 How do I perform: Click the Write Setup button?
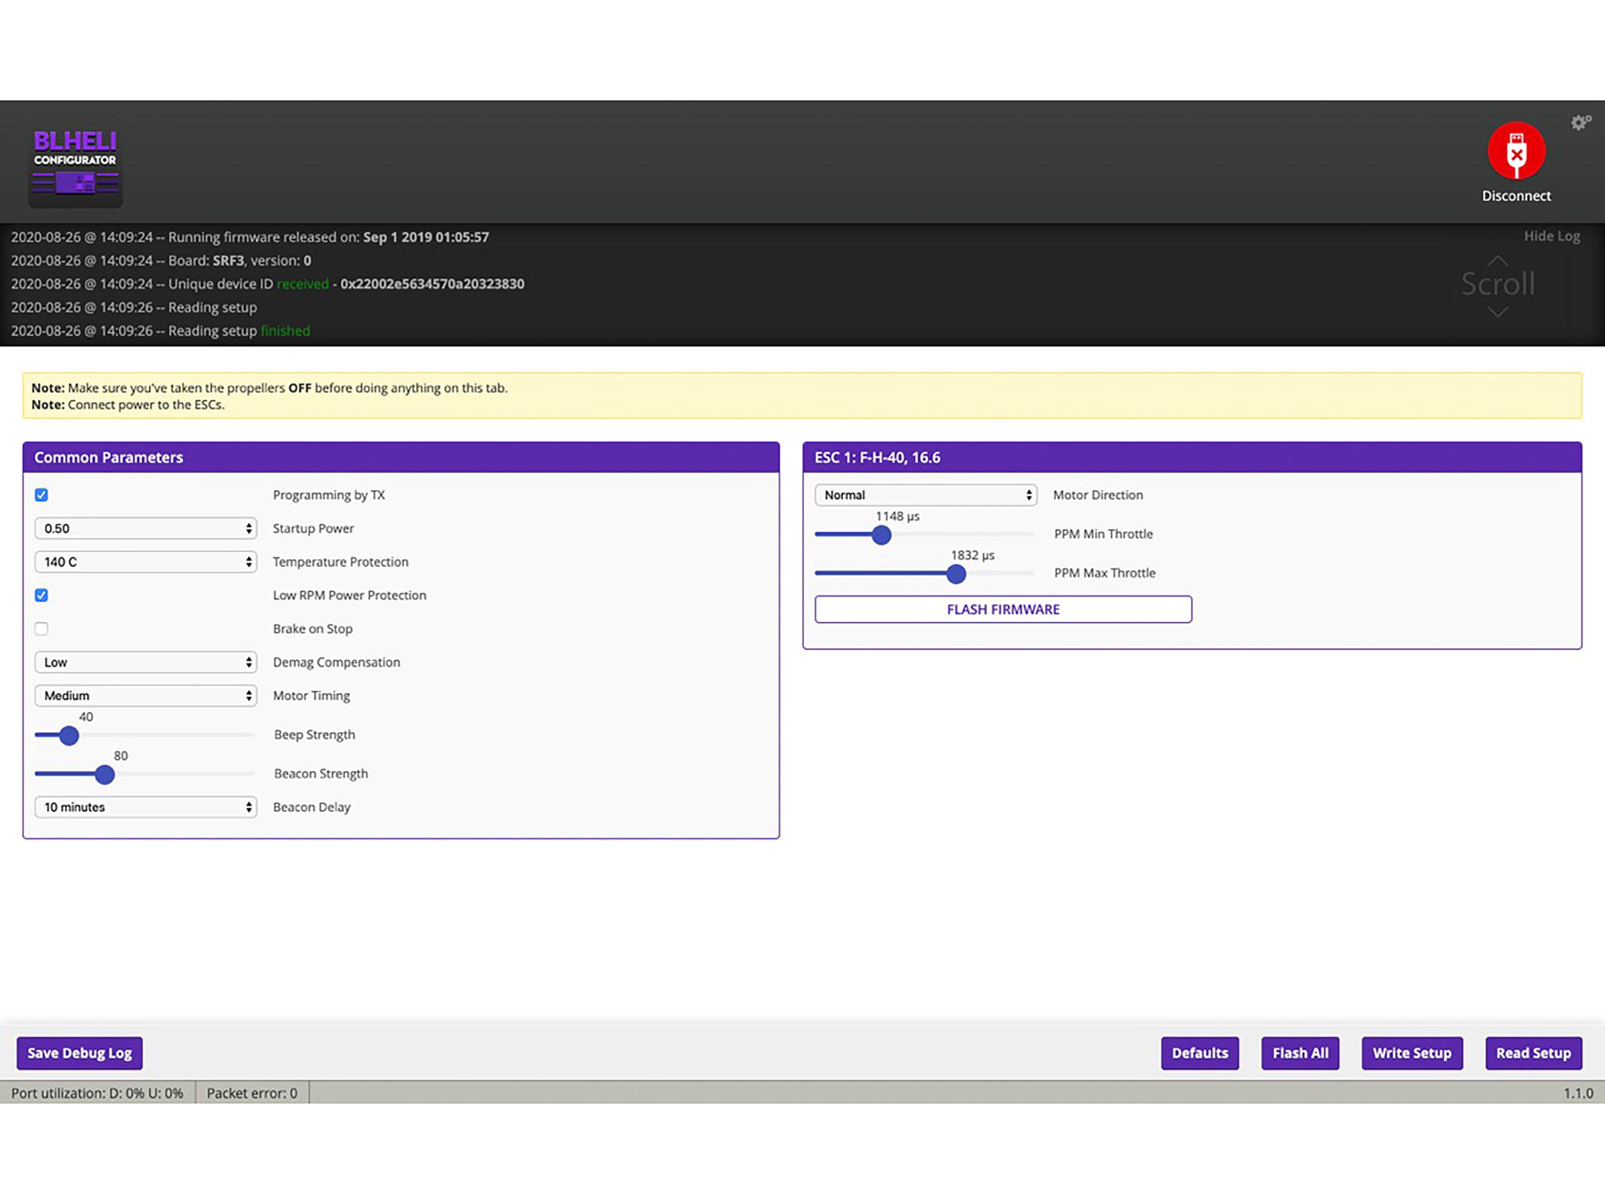tap(1411, 1053)
